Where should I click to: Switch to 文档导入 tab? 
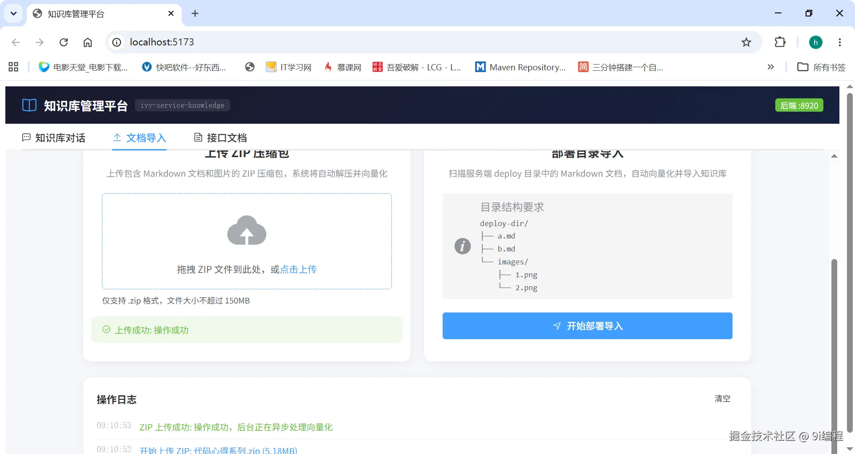click(139, 138)
